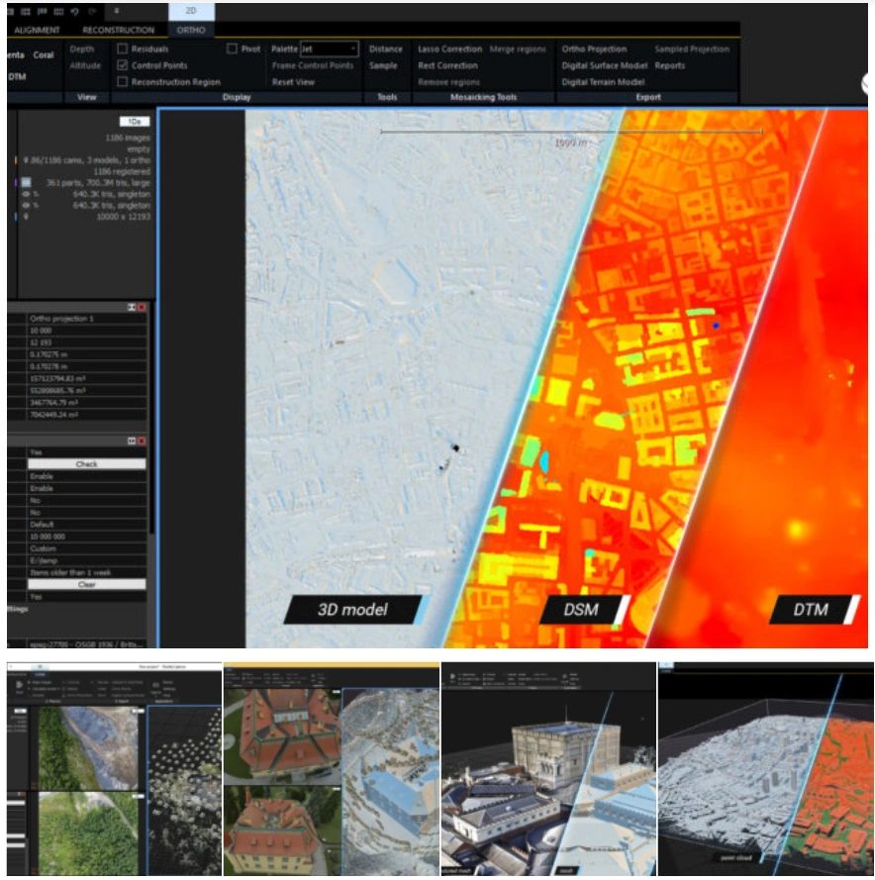Enable the Residuals checkbox
This screenshot has width=875, height=880.
pyautogui.click(x=121, y=50)
